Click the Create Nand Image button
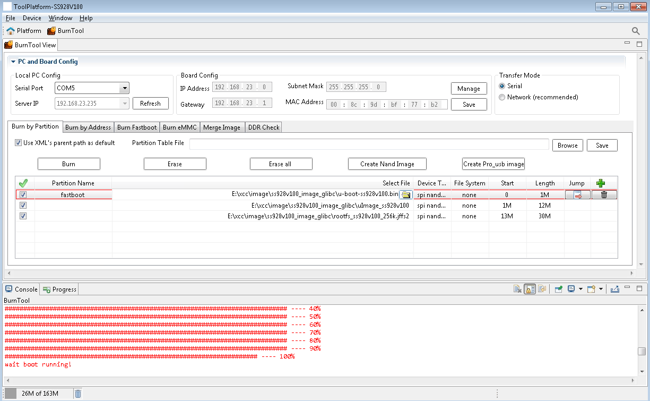Viewport: 650px width, 401px height. click(387, 164)
